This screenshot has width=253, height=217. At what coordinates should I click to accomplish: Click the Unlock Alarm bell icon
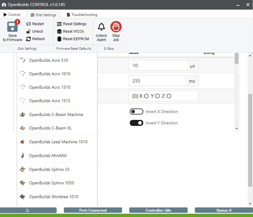[x=101, y=27]
